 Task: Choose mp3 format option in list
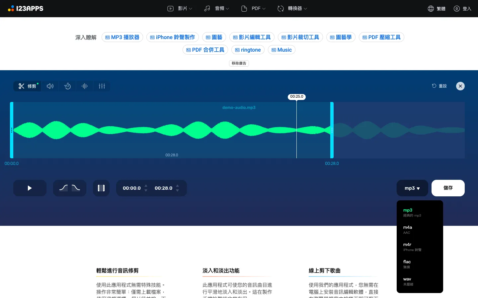[420, 213]
